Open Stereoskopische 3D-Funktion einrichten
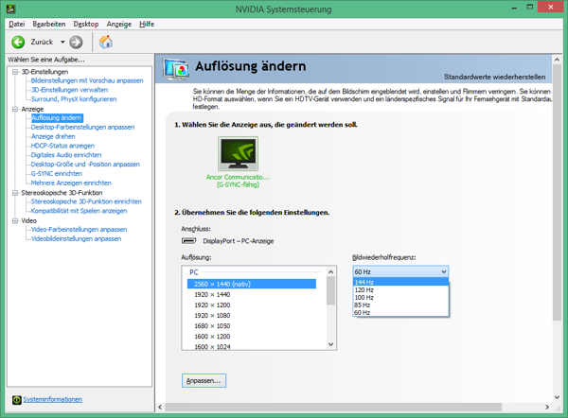Screen dimensions: 568x418 pyautogui.click(x=86, y=201)
